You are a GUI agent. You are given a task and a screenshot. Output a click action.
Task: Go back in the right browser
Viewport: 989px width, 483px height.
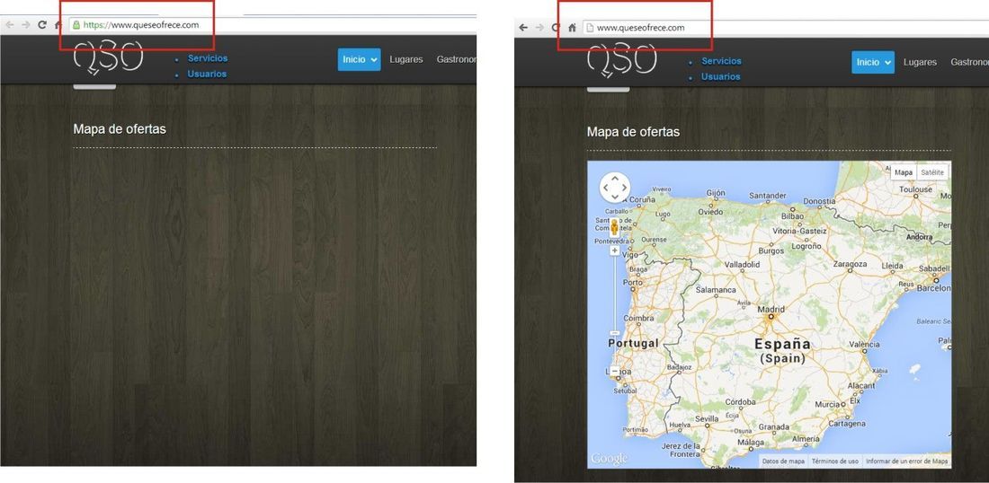[x=523, y=27]
